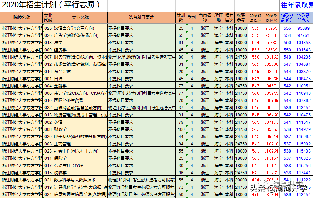This screenshot has height=198, width=313.
Task: Select the 金融学 major cell
Action: (x=80, y=86)
